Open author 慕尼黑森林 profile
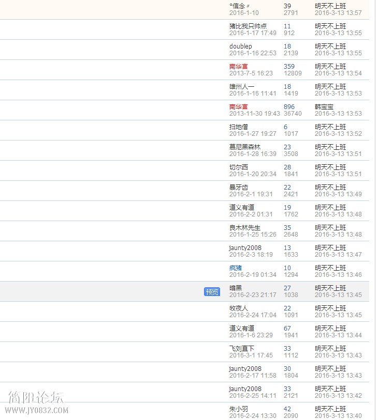The height and width of the screenshot is (420, 379). coord(245,147)
